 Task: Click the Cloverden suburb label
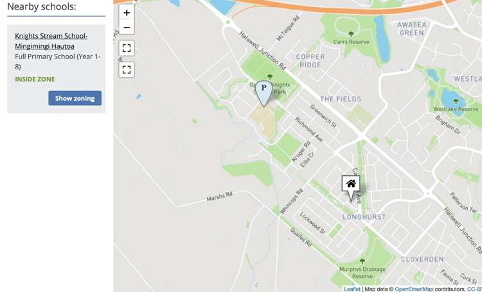[x=422, y=259]
